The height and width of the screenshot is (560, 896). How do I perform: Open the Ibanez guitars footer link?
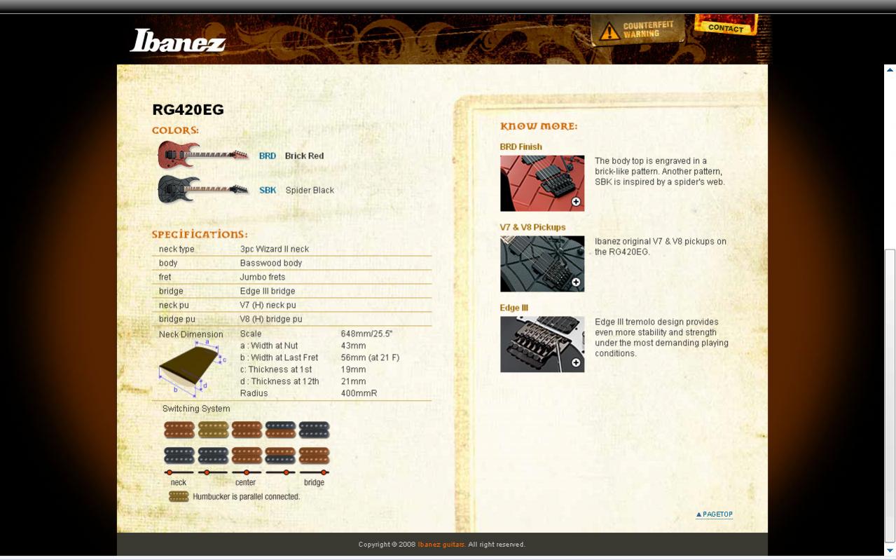coord(441,545)
